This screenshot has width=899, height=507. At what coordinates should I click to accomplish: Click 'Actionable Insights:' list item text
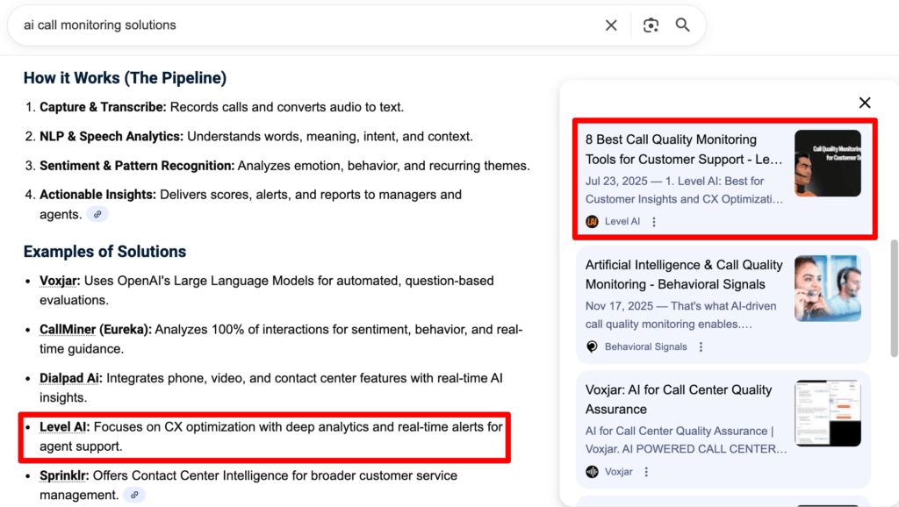(250, 204)
